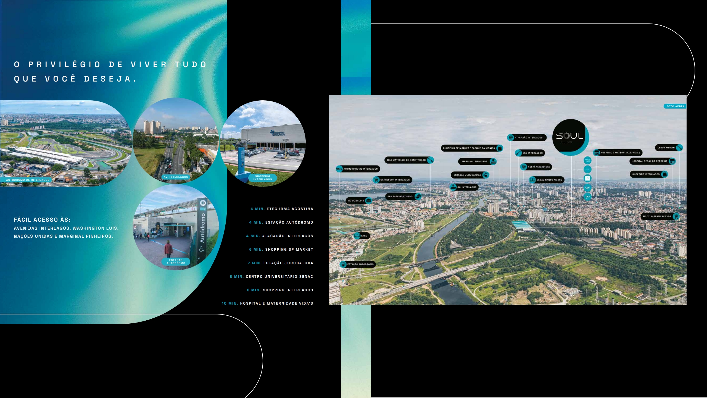Image resolution: width=707 pixels, height=398 pixels.
Task: Click the Estação Autódromo train icon on map
Action: pyautogui.click(x=343, y=264)
